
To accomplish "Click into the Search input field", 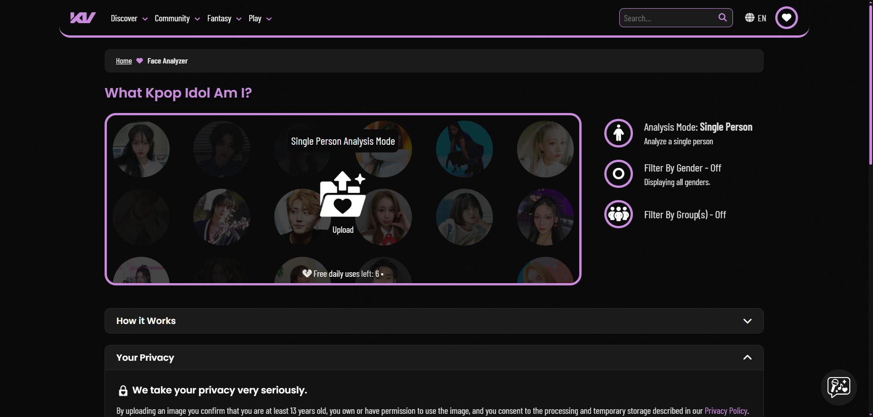I will 667,18.
